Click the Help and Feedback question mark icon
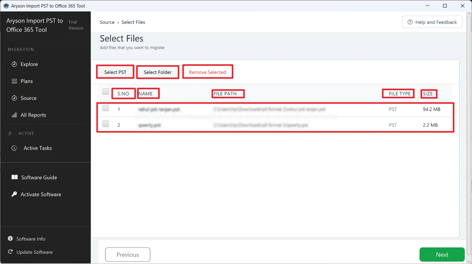The height and width of the screenshot is (264, 472). pyautogui.click(x=410, y=22)
